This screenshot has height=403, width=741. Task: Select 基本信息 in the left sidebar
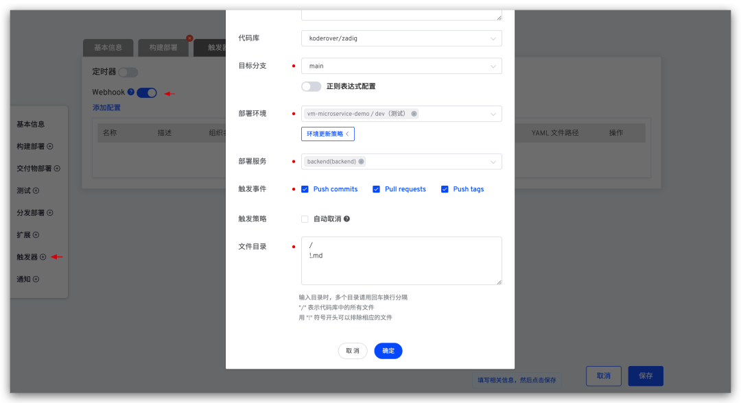pyautogui.click(x=31, y=124)
